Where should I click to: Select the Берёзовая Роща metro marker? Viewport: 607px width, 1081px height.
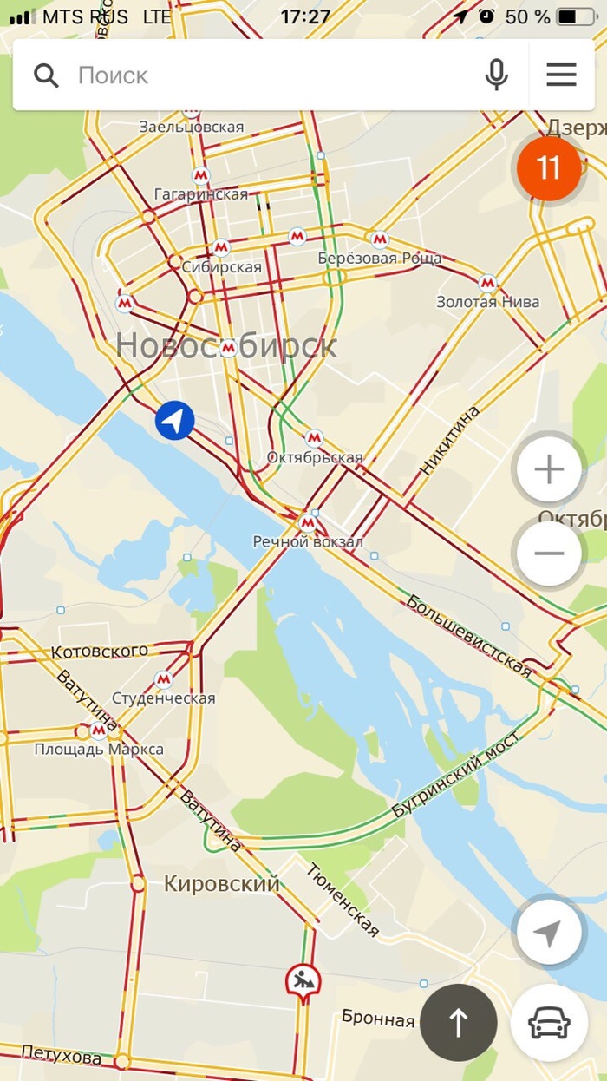[379, 239]
